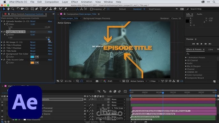Select the Eraser tool

[55, 9]
